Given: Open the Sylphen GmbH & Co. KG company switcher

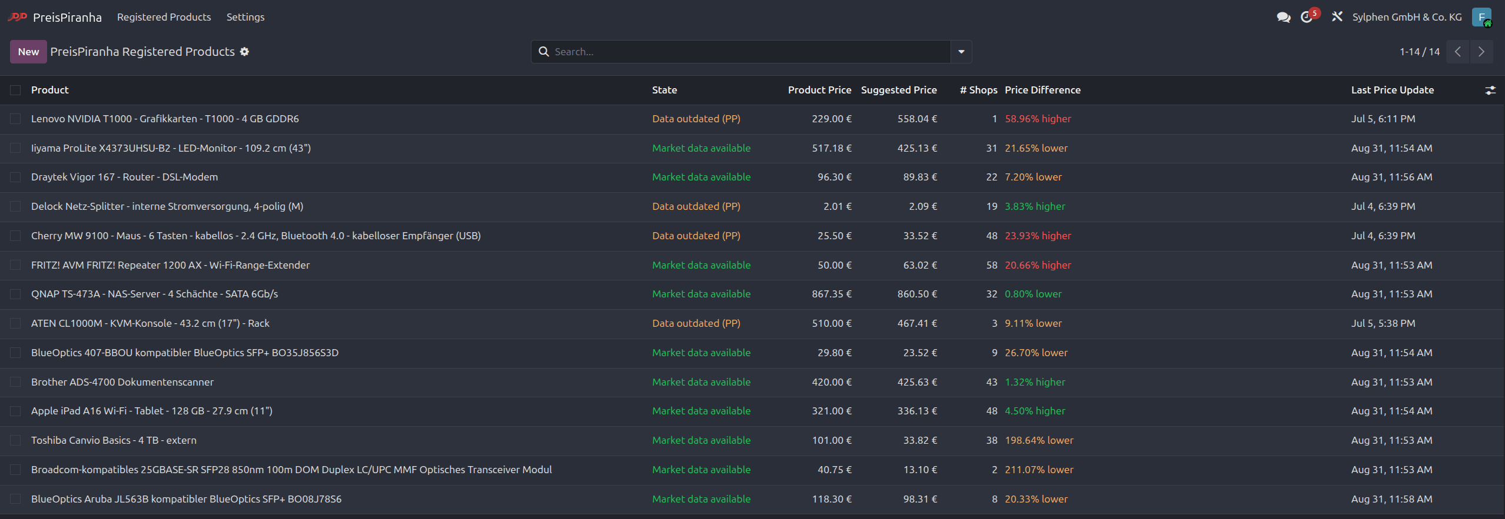Looking at the screenshot, I should (x=1407, y=17).
